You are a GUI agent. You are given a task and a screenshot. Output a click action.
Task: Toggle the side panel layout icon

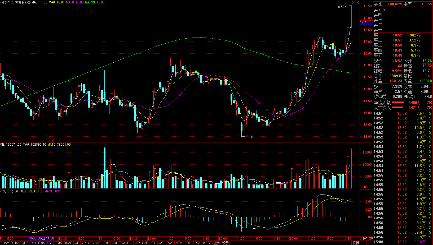(x=357, y=2)
